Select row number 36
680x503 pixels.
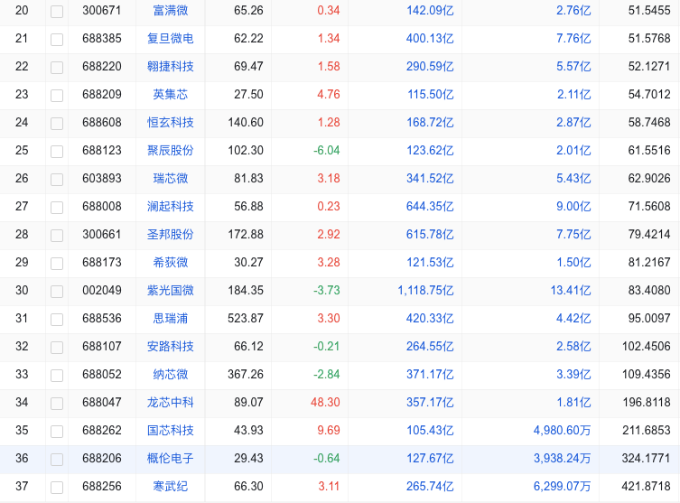(22, 458)
